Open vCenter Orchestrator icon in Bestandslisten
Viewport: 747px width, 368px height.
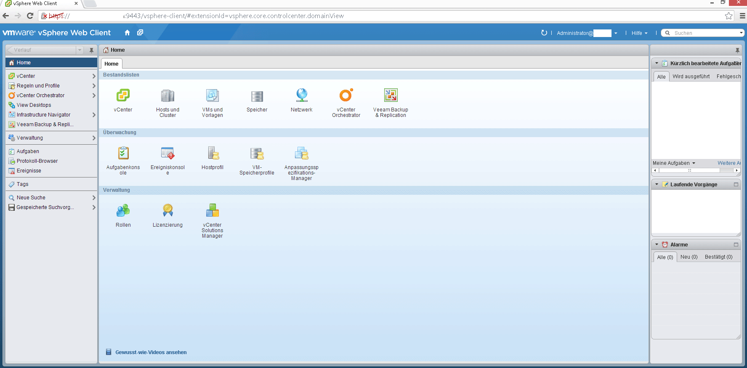tap(346, 95)
